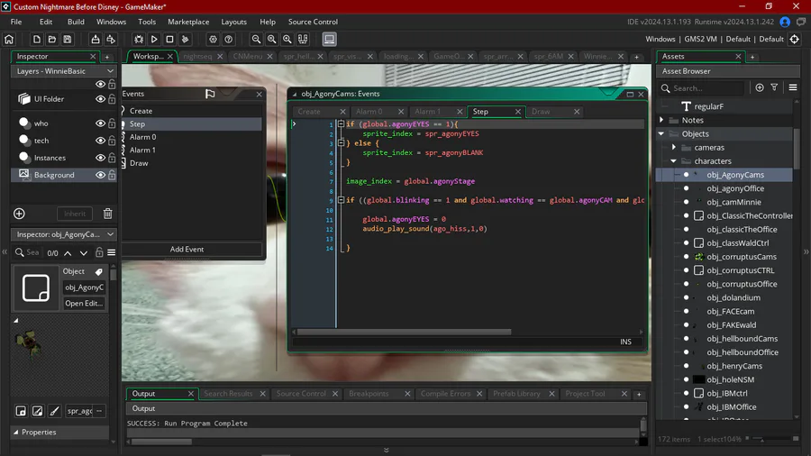Add new asset with the plus circle icon
The width and height of the screenshot is (811, 456).
click(760, 87)
